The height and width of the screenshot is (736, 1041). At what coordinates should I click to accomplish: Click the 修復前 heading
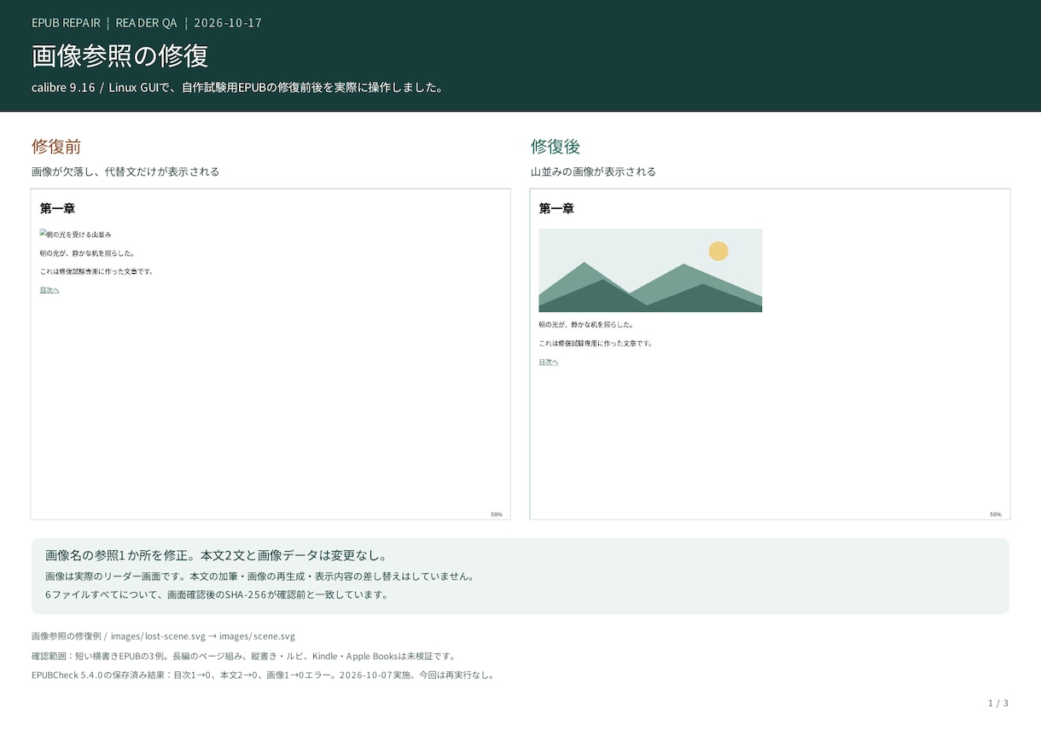(x=56, y=146)
